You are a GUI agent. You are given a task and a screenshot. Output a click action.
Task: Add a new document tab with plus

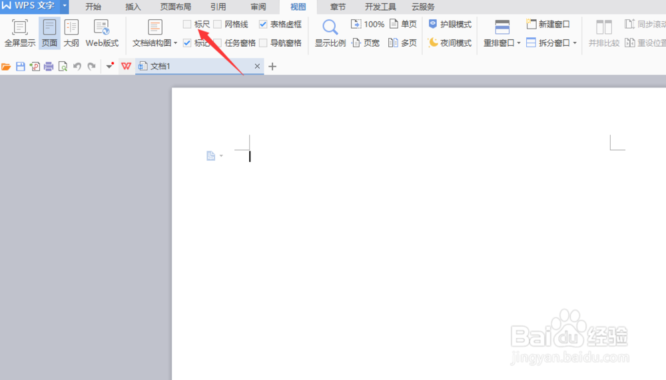pos(272,66)
